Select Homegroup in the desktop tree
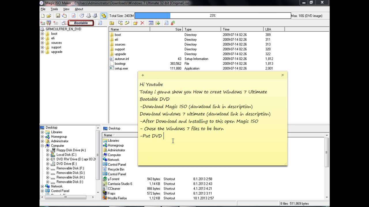369x207 pixels. (x=59, y=137)
